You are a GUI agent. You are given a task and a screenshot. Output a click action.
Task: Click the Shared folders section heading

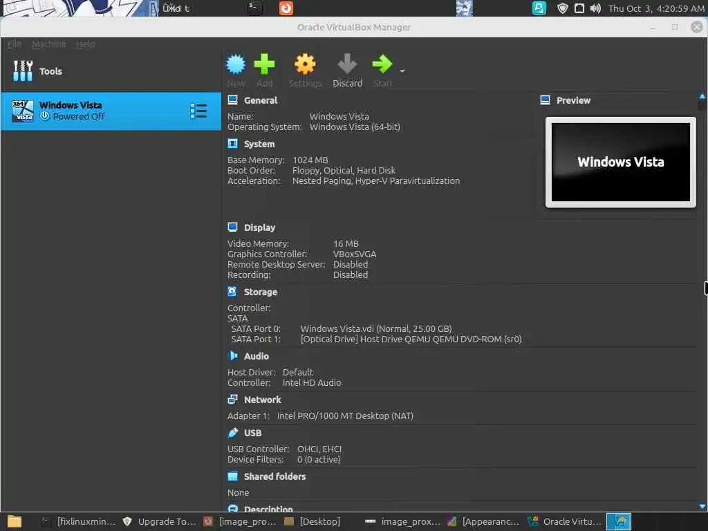(x=274, y=476)
